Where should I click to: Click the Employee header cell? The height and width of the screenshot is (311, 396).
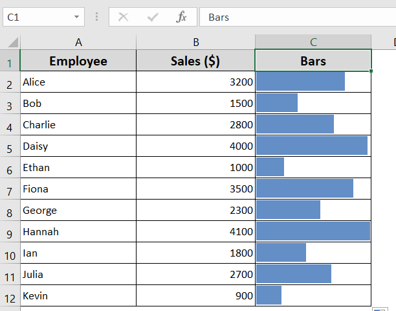coord(78,61)
